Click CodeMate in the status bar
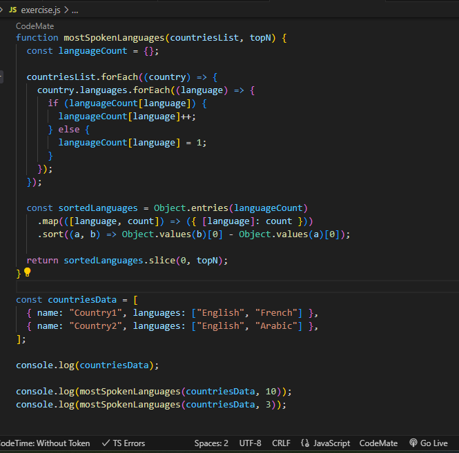The image size is (459, 453). 378,443
